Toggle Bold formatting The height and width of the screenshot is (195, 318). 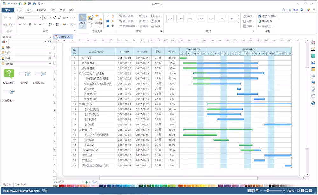20,24
